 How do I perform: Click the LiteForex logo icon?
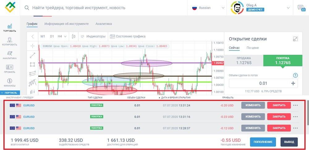[x=10, y=7]
